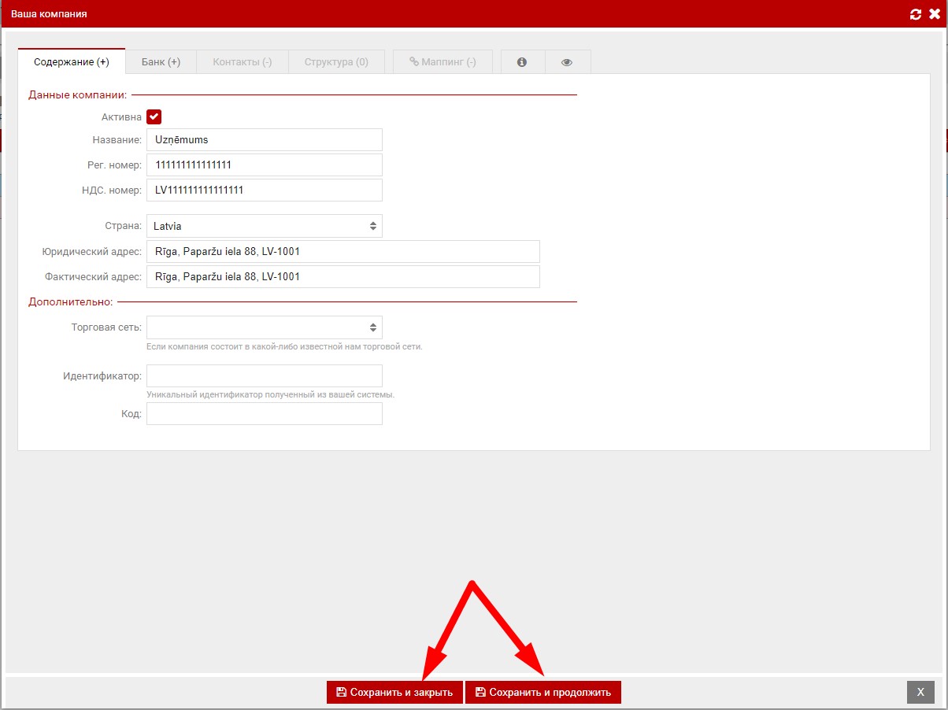The image size is (948, 710).
Task: Open the eye icon tab
Action: click(567, 62)
